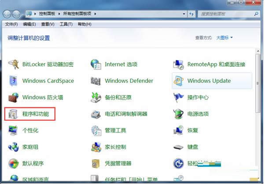Open 程序和功能 icon
This screenshot has width=265, height=184.
tap(14, 114)
